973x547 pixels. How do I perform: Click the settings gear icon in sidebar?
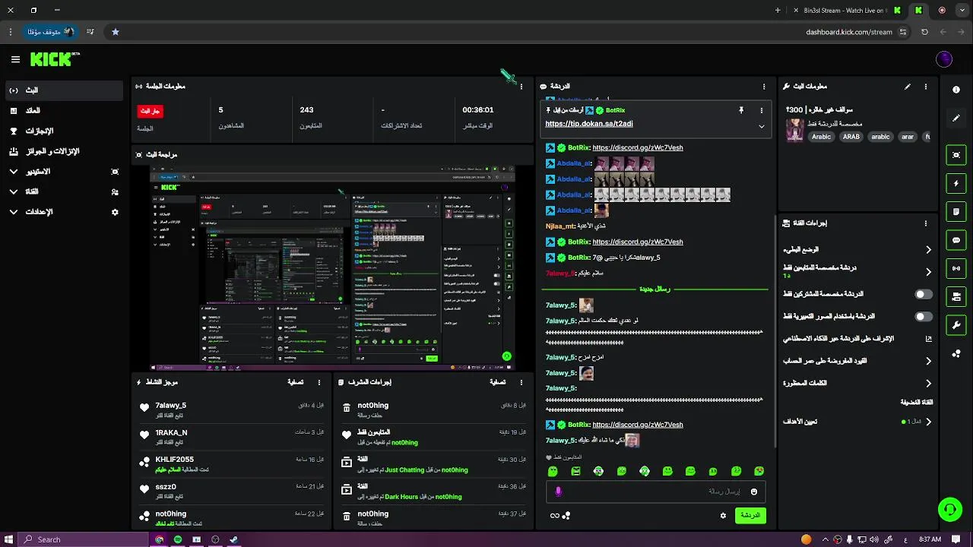[x=115, y=212]
